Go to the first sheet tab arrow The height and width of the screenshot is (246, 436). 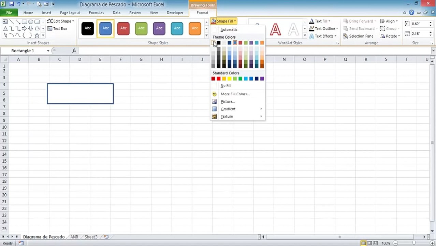pos(3,237)
